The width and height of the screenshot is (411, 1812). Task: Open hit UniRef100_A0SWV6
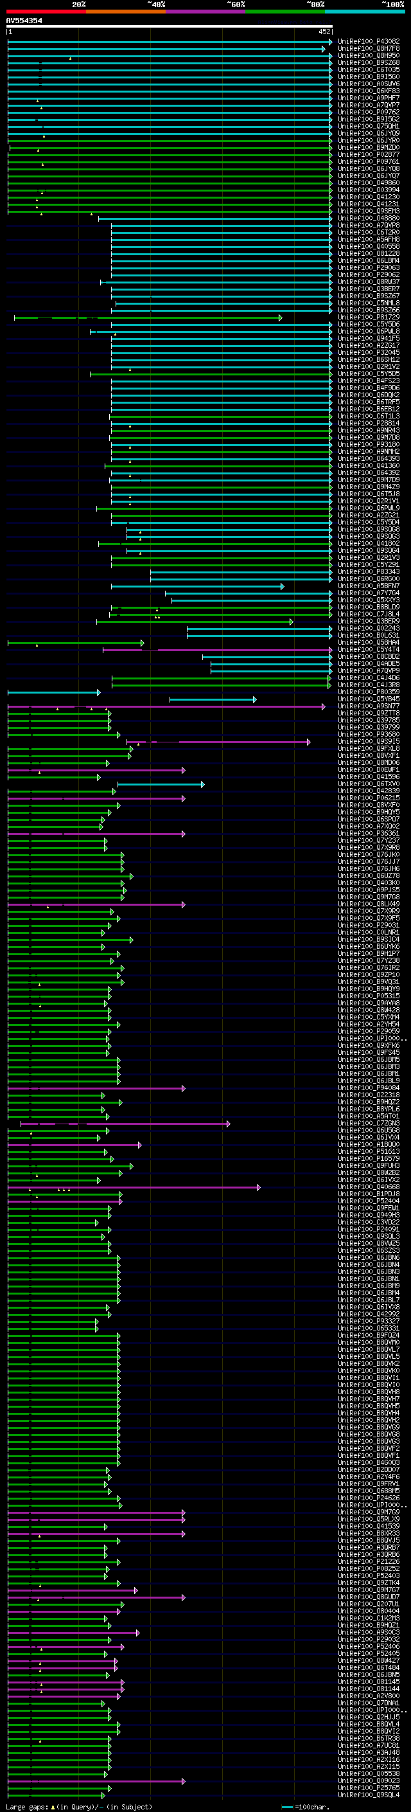(369, 84)
